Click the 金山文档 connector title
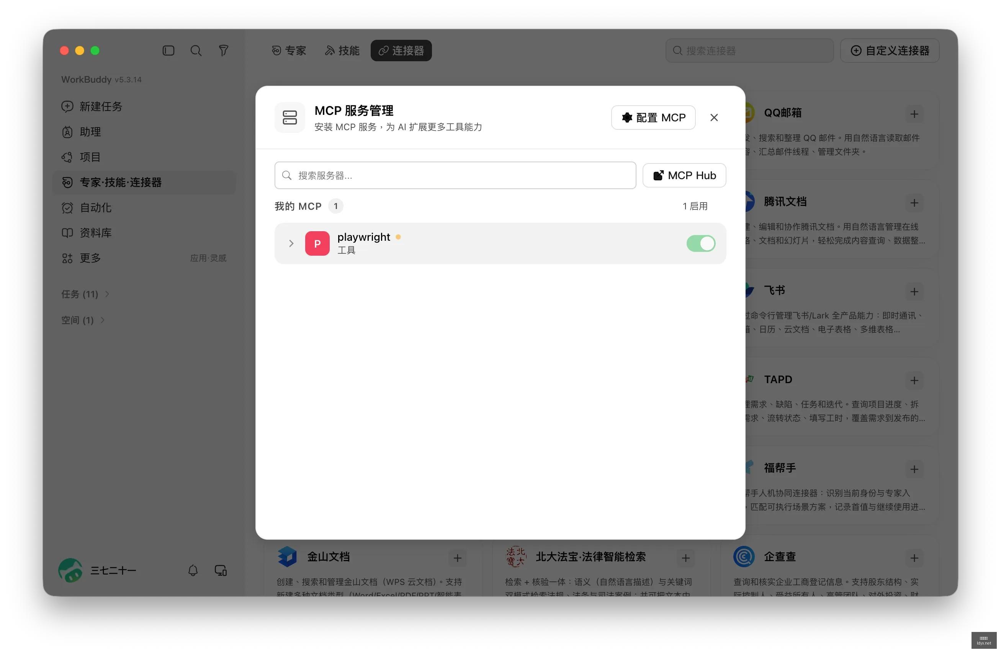The height and width of the screenshot is (653, 1001). coord(329,558)
